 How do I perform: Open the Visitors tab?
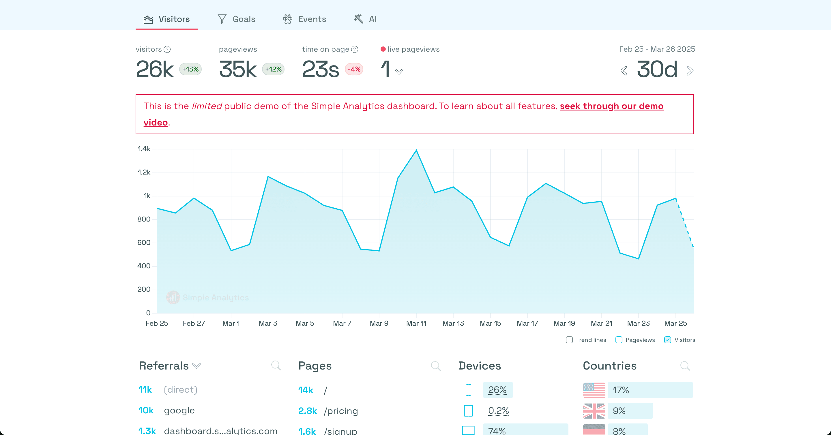pyautogui.click(x=166, y=19)
